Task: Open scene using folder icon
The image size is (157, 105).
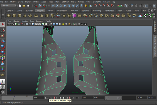Action: (24, 6)
